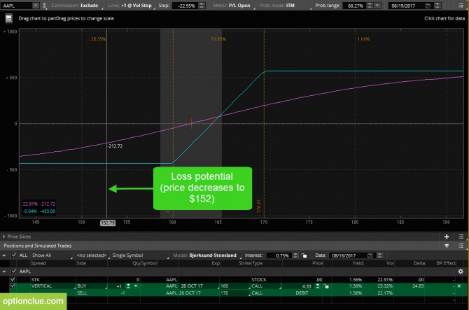The image size is (469, 310).
Task: Open the Single Symbol dropdown
Action: click(x=139, y=255)
